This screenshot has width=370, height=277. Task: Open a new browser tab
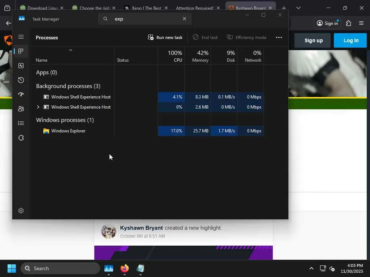click(284, 8)
